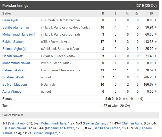Expand Salman Agha's row arrow
This screenshot has width=162, height=137.
point(156,49)
